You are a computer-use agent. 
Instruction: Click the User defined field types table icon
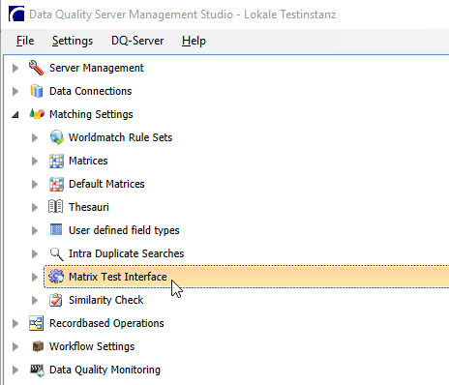click(x=56, y=229)
